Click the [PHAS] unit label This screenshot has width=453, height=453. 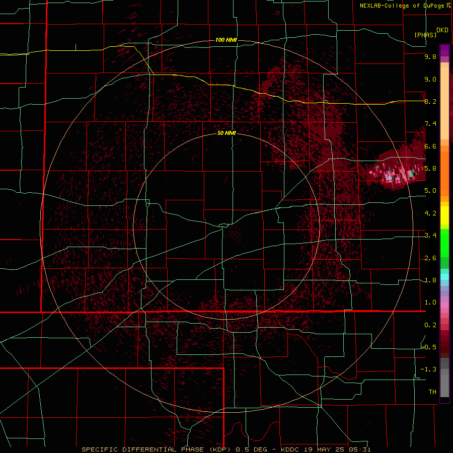click(425, 35)
